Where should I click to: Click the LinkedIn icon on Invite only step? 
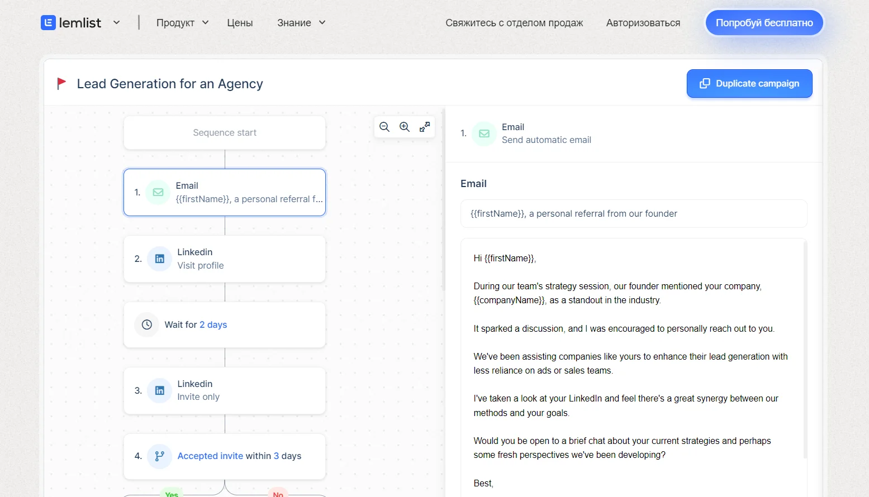click(159, 391)
